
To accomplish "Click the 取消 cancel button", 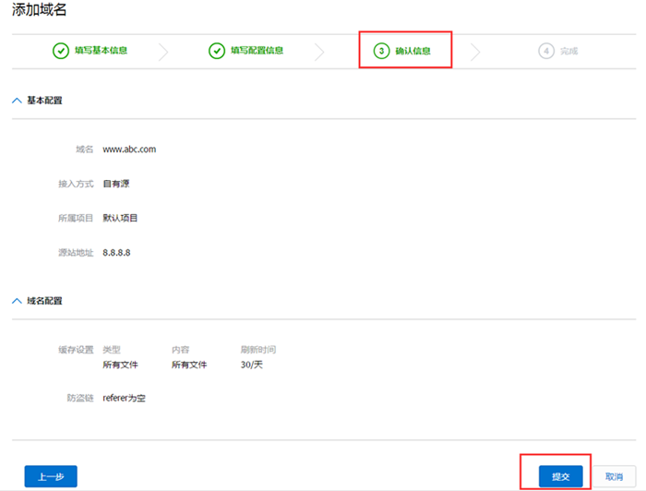I will click(x=614, y=476).
